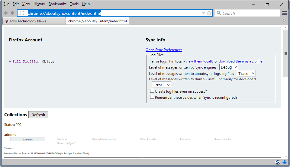Click the search magnifier icon
Image resolution: width=290 pixels, height=167 pixels.
(219, 13)
